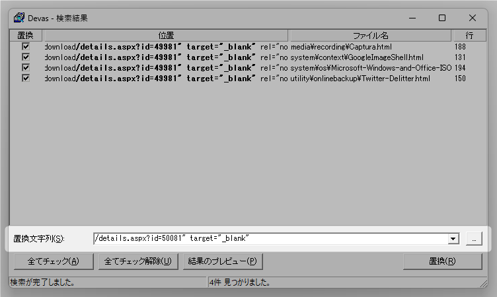The height and width of the screenshot is (297, 497).
Task: Select the match text in the Captura.html row
Action: pos(166,47)
